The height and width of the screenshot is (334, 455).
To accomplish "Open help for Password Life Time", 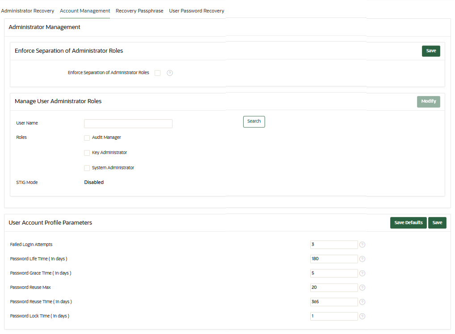I will 362,259.
